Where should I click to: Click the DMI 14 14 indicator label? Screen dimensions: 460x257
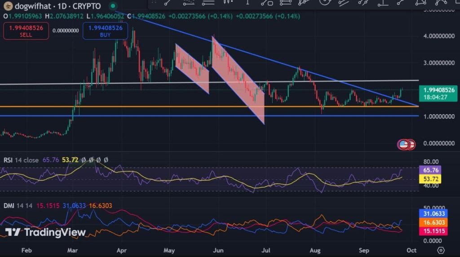pos(18,206)
